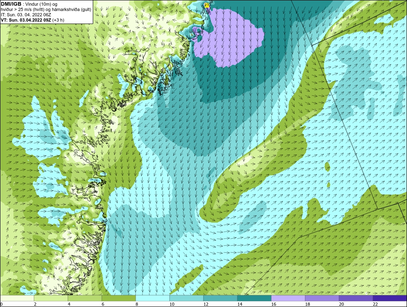Select the 12–14 m/s teal swatch
This screenshot has width=407, height=307.
(x=220, y=298)
